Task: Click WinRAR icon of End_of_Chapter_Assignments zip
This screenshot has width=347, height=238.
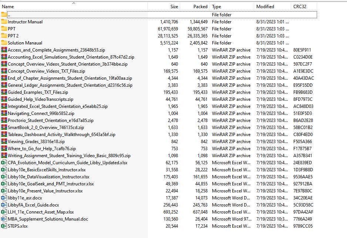Action: (x=4, y=78)
